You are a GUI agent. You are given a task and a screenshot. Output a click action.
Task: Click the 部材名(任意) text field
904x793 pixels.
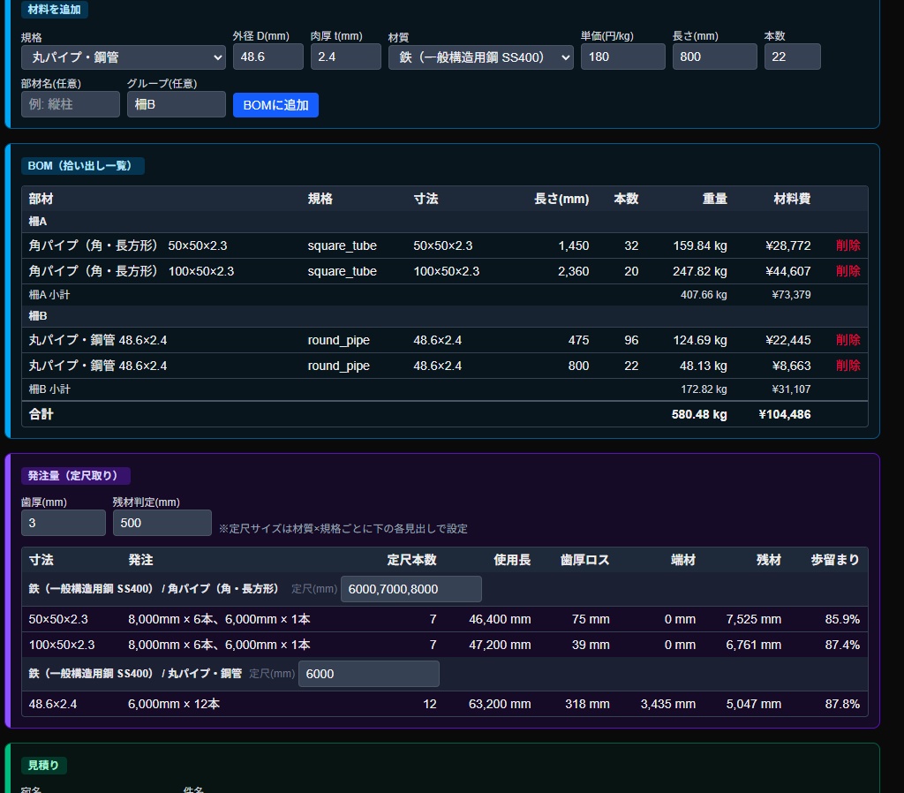[x=71, y=104]
